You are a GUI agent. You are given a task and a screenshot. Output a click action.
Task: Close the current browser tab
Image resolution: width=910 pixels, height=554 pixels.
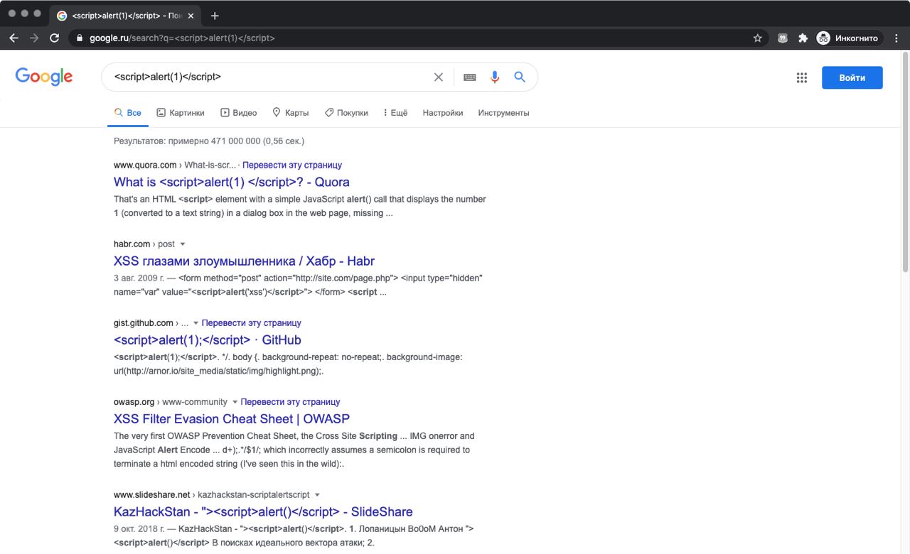(x=191, y=16)
